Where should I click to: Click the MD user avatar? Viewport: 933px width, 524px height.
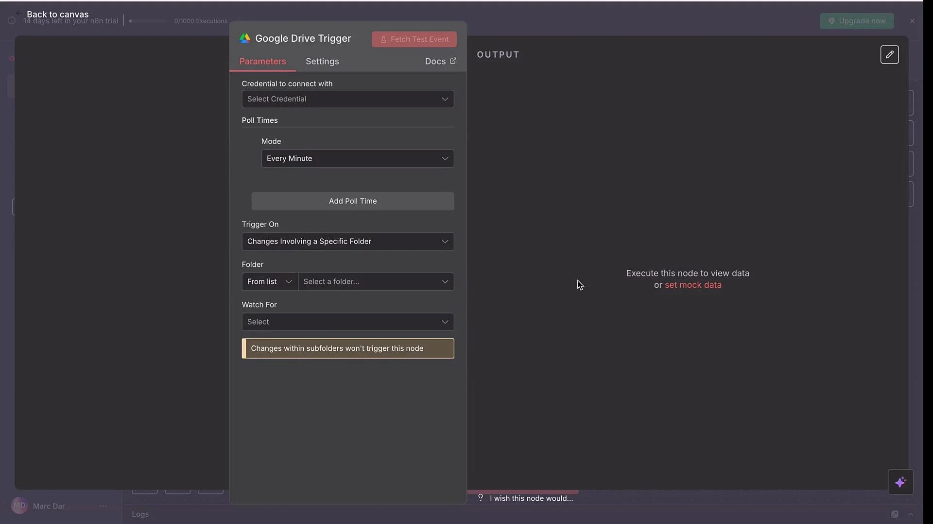click(x=19, y=506)
